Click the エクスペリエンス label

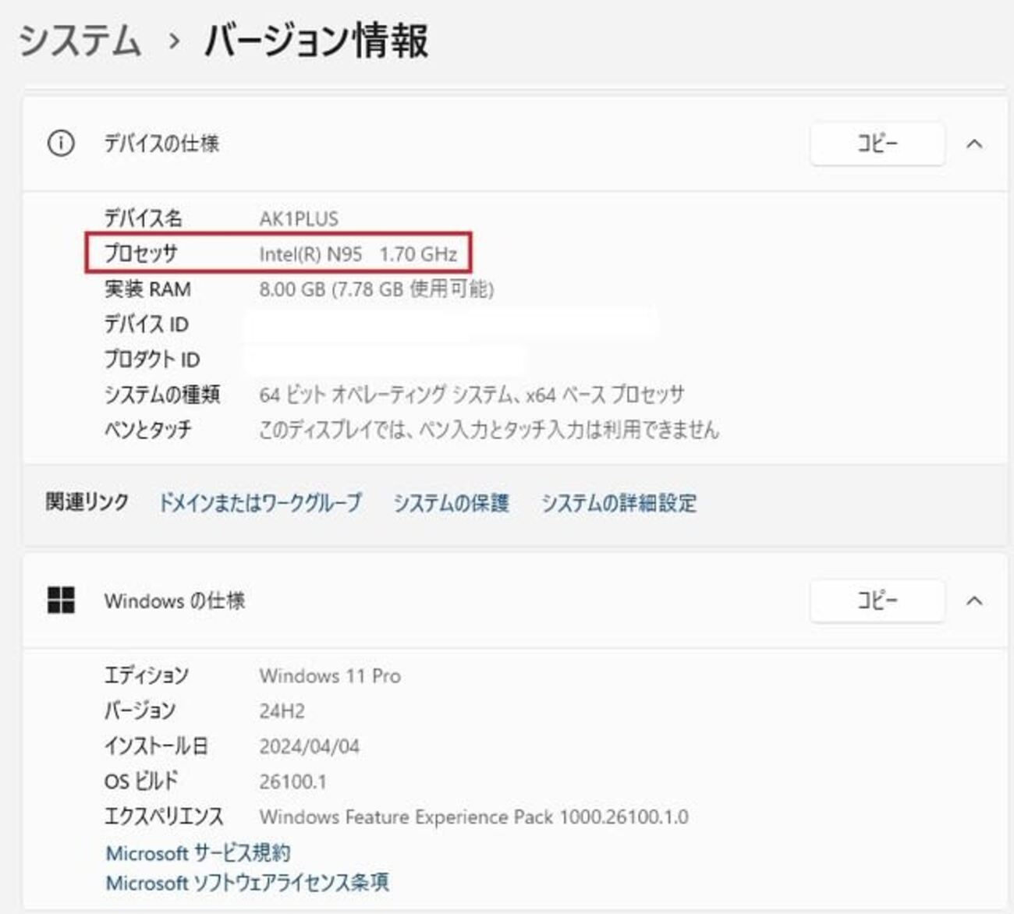(x=164, y=817)
